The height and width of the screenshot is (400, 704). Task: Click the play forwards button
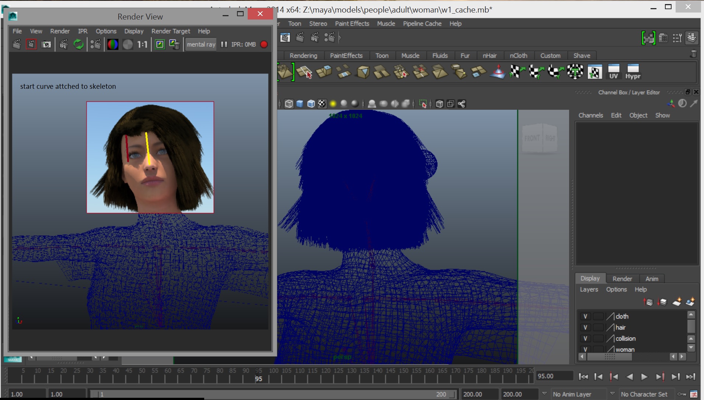pyautogui.click(x=644, y=377)
